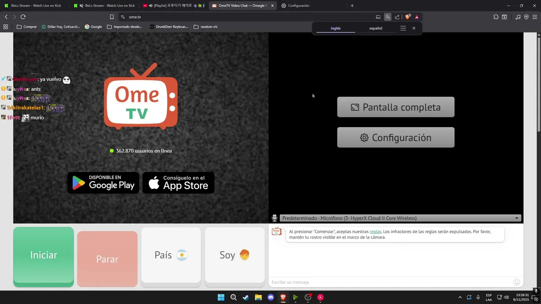Open the random shi bookmark folder
541x304 pixels.
click(205, 27)
